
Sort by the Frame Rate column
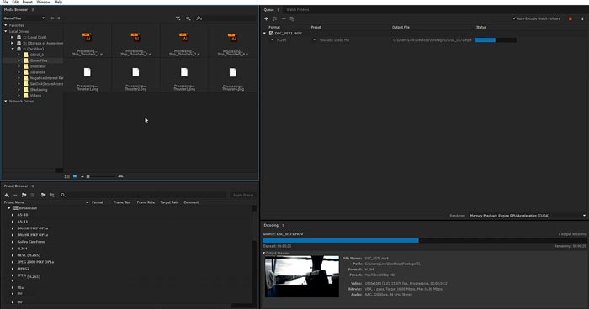[x=146, y=202]
